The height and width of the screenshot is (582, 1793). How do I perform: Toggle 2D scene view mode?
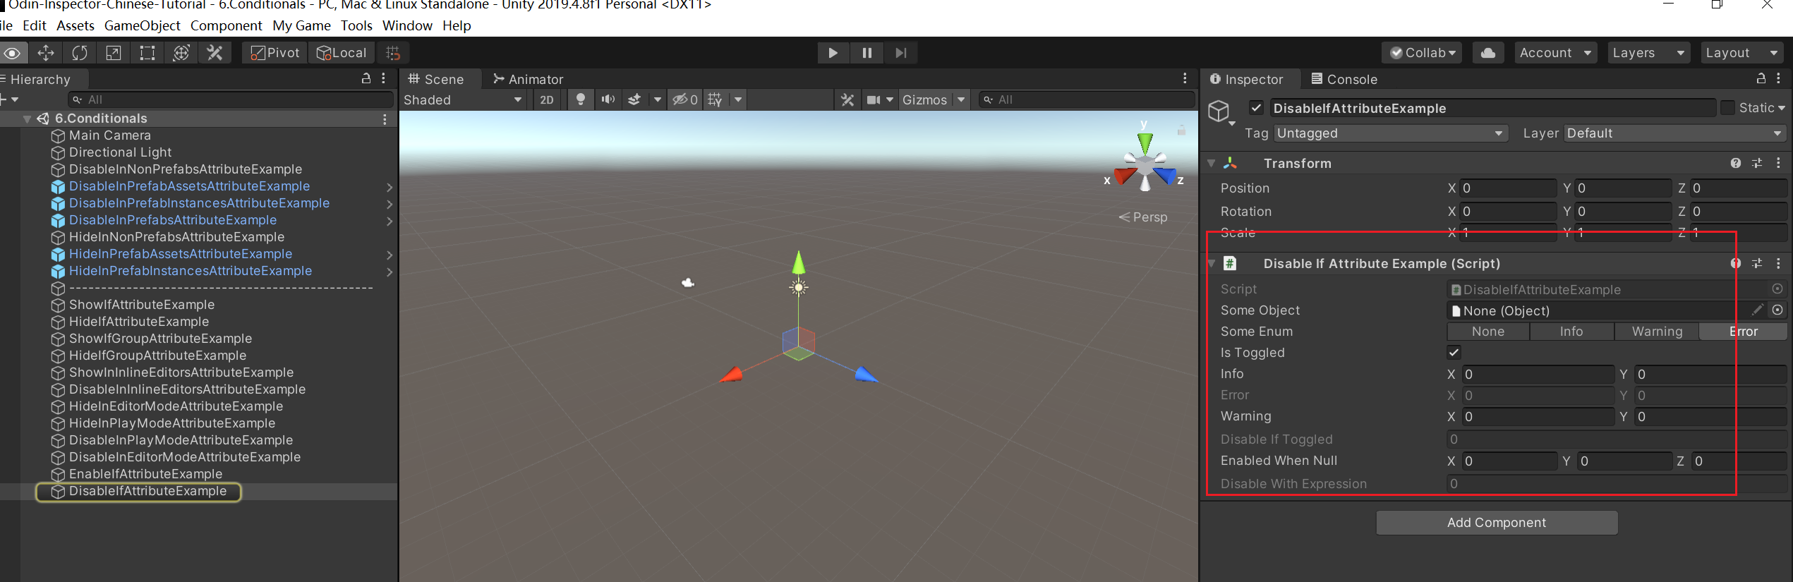[x=547, y=99]
